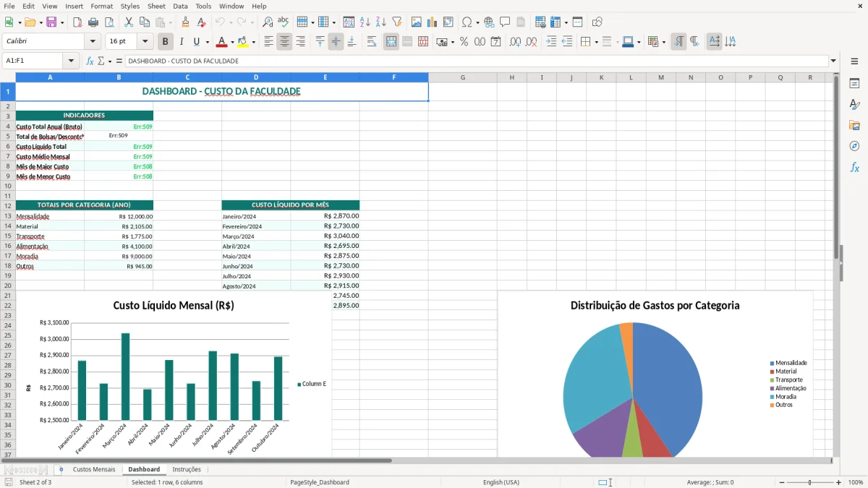Select row 10 header
This screenshot has width=868, height=488.
[x=7, y=186]
